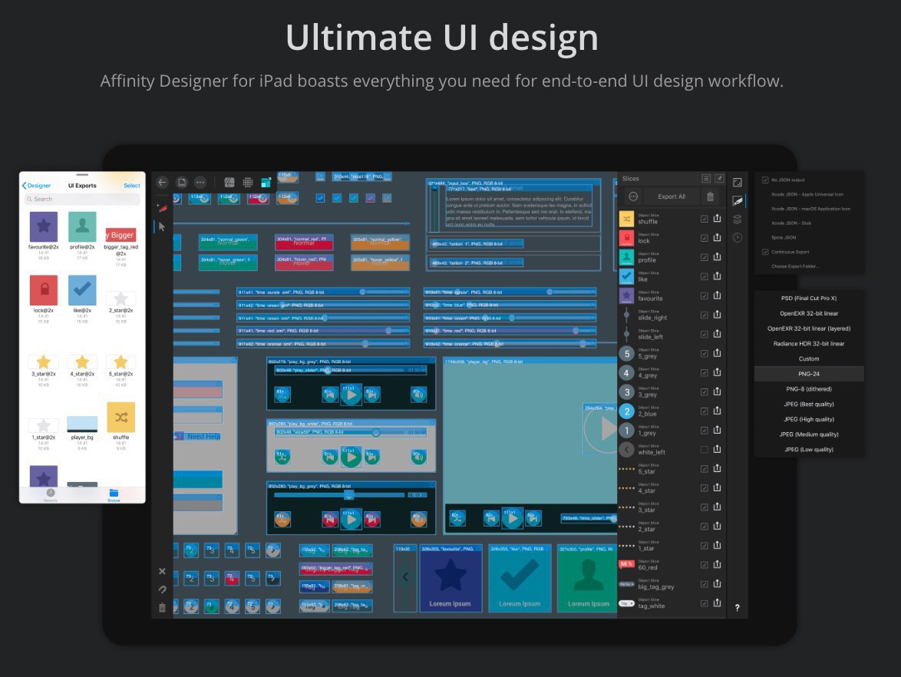Click the play_slider knob in grey player
This screenshot has height=677, width=901.
click(x=326, y=371)
